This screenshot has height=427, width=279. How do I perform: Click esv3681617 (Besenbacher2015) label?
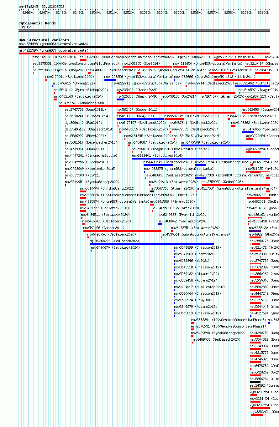pos(91,142)
